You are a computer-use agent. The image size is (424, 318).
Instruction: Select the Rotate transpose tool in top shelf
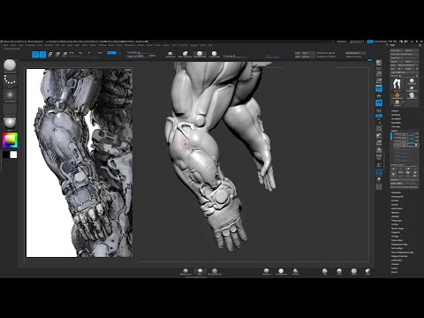point(64,54)
